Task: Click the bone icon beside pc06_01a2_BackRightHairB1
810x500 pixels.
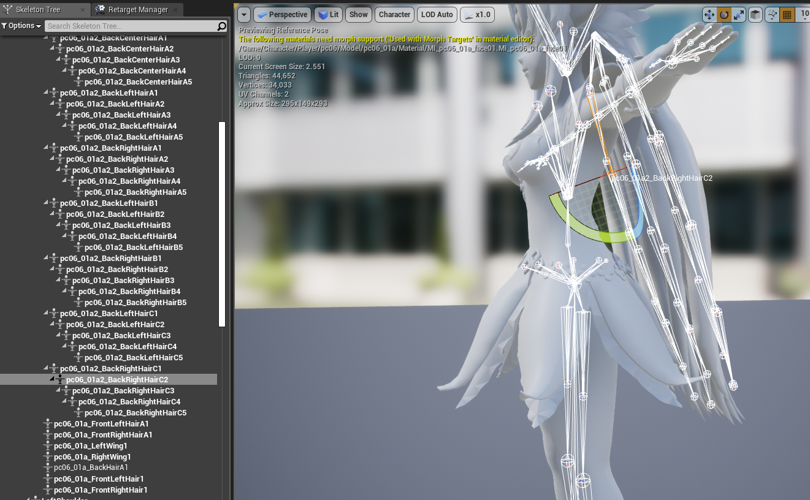Action: pos(54,259)
